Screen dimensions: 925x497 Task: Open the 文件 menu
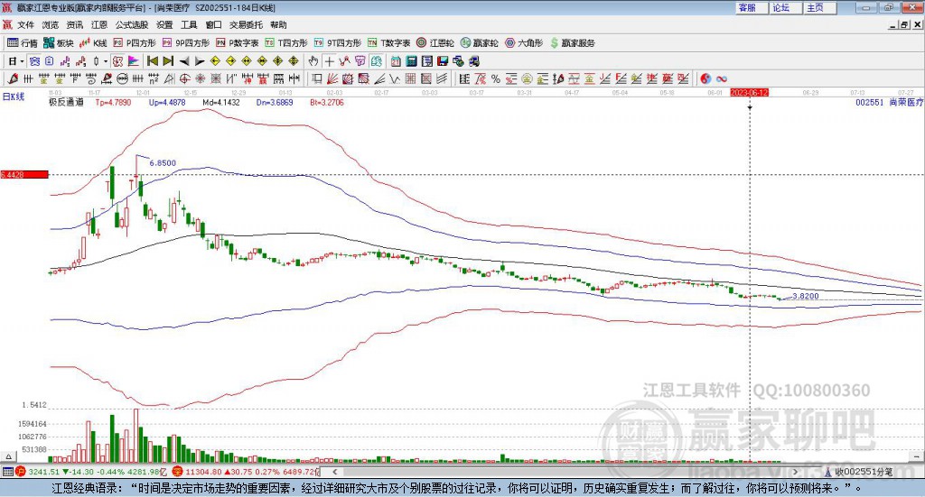tap(25, 24)
